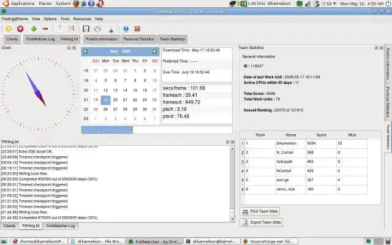
Task: Click the work unit progress bar
Action: pos(157,130)
